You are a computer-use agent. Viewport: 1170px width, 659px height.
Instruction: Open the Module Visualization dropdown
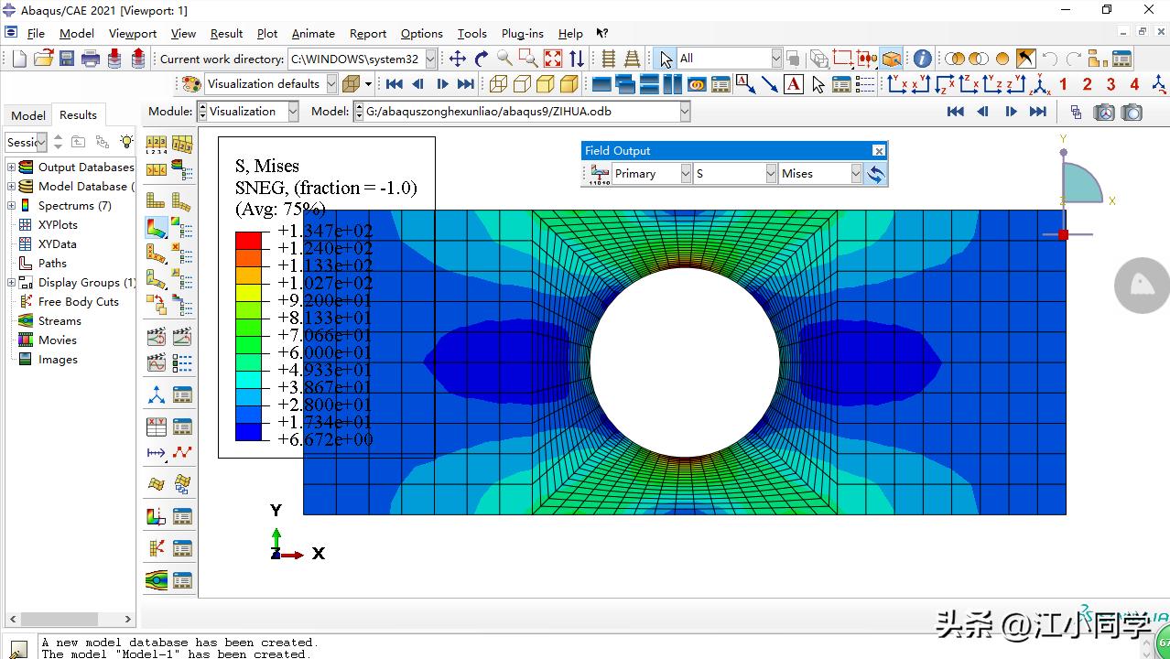pos(293,112)
